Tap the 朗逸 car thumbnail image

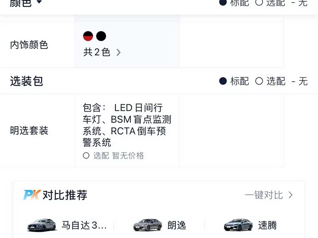click(148, 225)
